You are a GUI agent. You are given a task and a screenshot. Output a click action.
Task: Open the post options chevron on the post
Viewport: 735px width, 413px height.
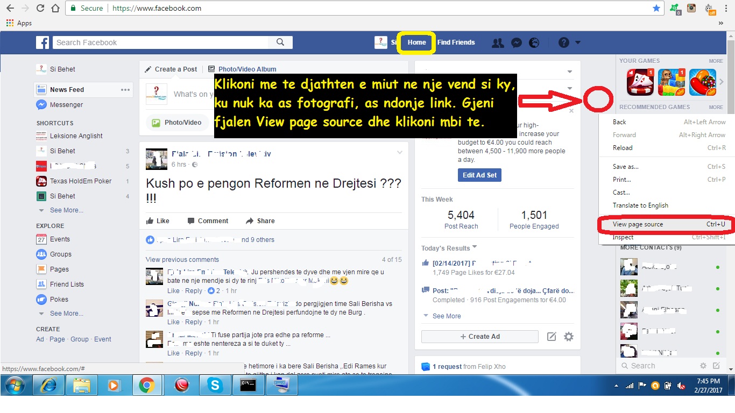[x=399, y=153]
